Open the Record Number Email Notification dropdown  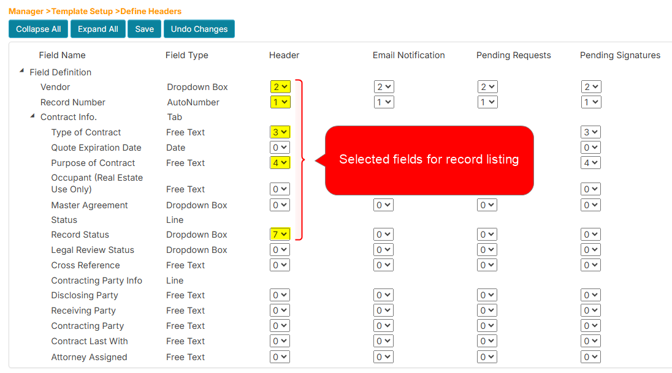[384, 102]
